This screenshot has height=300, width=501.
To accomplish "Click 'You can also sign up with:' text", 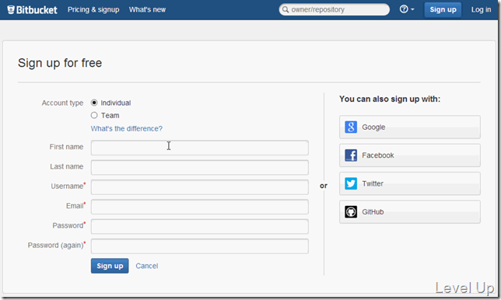I will [x=390, y=99].
